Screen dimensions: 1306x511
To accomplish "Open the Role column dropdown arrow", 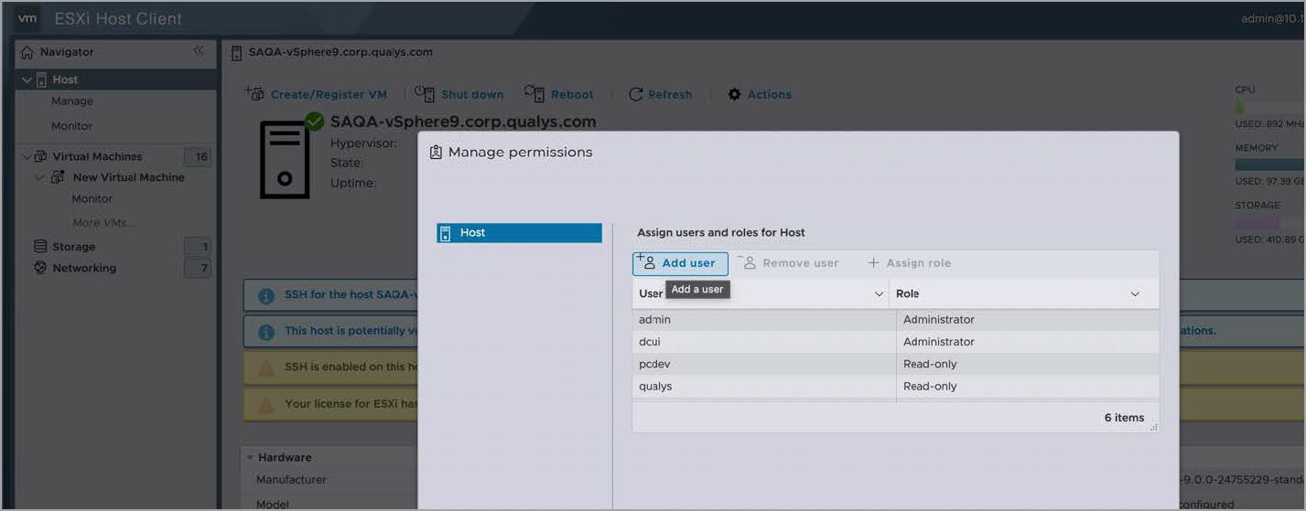I will 1135,294.
